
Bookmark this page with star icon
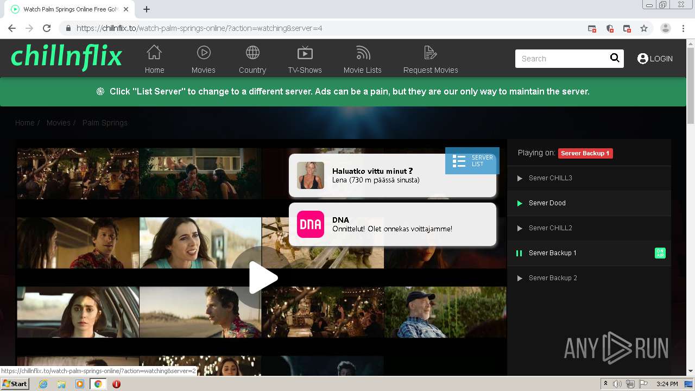pyautogui.click(x=644, y=28)
